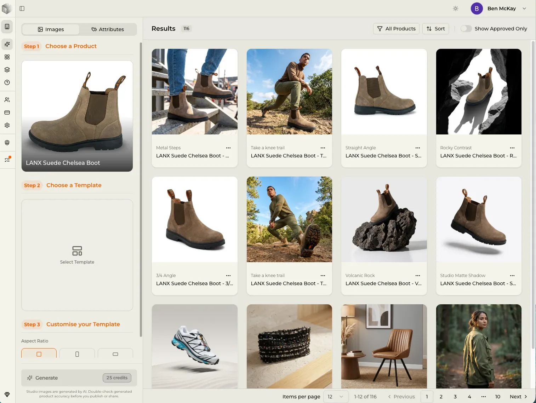Image resolution: width=536 pixels, height=403 pixels.
Task: Open the Straight Angle boot thumbnail
Action: coord(384,92)
